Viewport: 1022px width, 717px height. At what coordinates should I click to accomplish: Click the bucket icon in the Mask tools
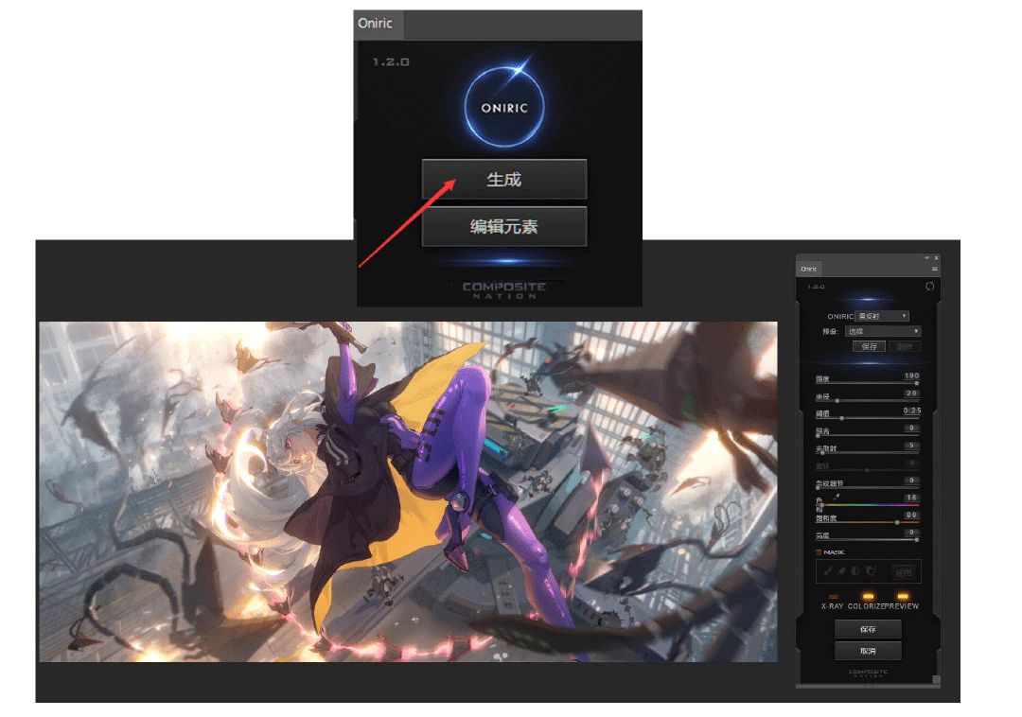871,570
